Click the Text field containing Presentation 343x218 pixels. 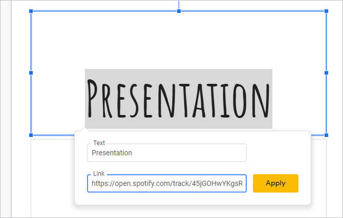167,153
